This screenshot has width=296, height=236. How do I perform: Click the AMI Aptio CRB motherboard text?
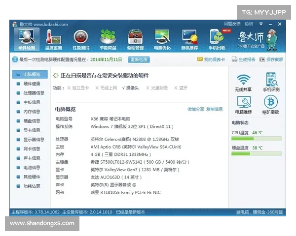coord(136,147)
